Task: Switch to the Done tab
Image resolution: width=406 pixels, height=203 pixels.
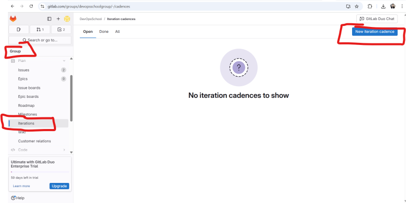Action: [104, 32]
